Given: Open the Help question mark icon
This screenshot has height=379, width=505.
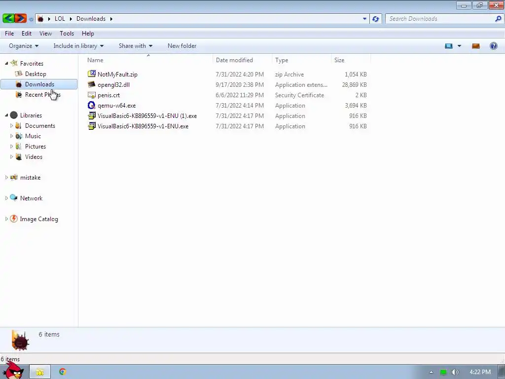Looking at the screenshot, I should [493, 46].
